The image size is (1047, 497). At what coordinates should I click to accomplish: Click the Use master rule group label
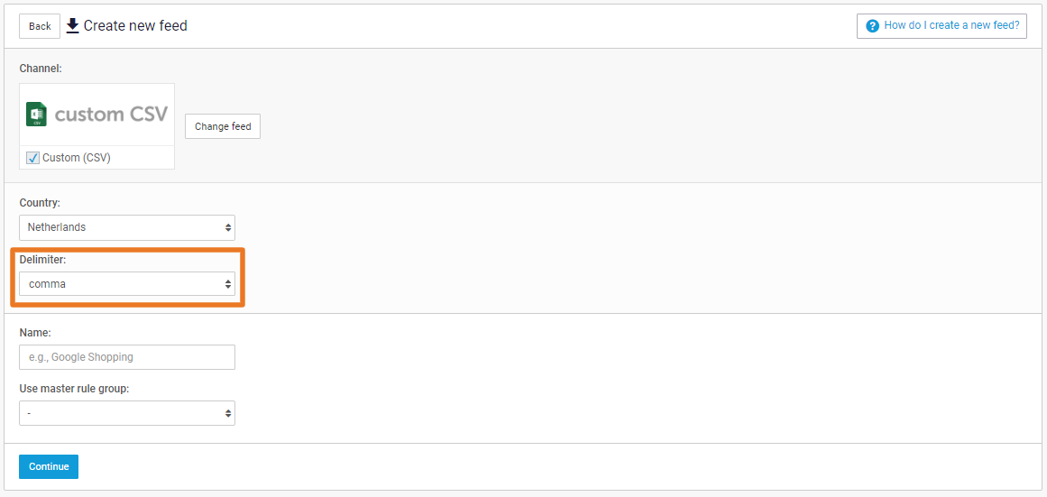[x=74, y=389]
